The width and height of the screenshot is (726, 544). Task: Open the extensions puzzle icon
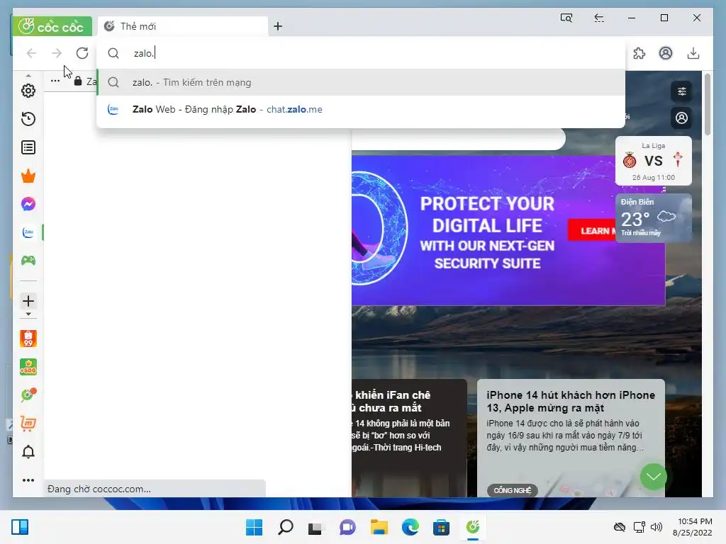click(x=639, y=53)
